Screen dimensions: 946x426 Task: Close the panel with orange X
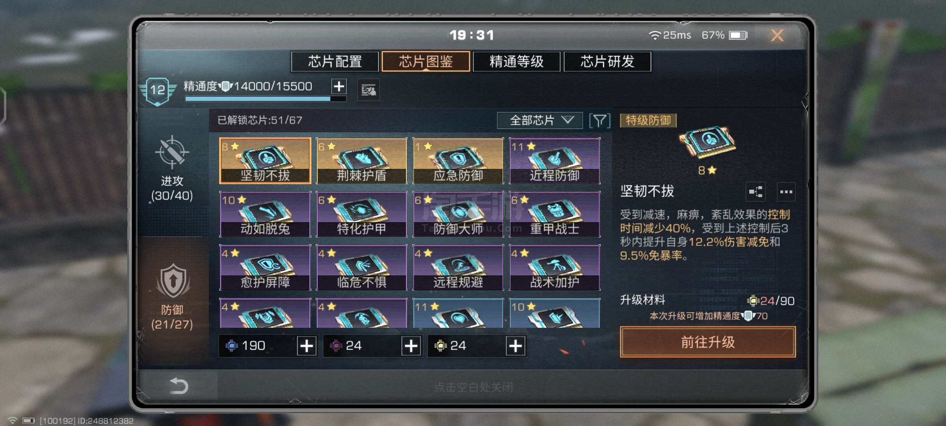[777, 35]
